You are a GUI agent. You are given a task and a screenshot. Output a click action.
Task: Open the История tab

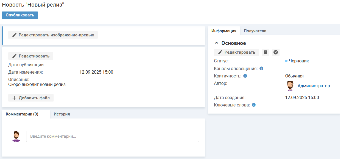tap(62, 114)
